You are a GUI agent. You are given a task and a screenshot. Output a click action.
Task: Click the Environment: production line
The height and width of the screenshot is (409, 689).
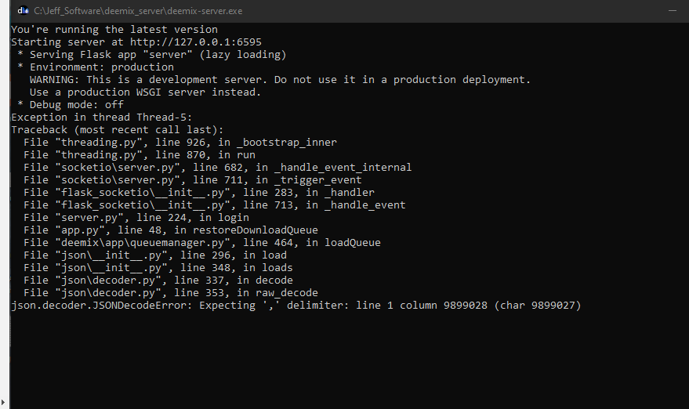coord(96,67)
